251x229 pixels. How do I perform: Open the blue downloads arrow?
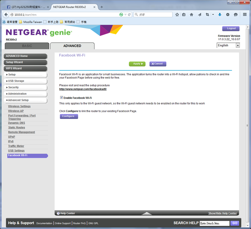[220, 15]
